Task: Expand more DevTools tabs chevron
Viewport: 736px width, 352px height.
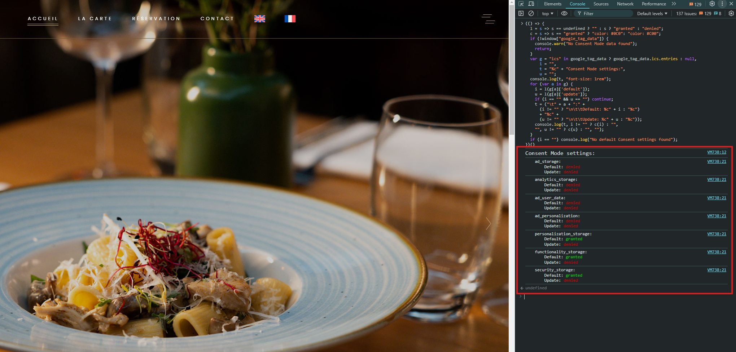Action: [674, 4]
